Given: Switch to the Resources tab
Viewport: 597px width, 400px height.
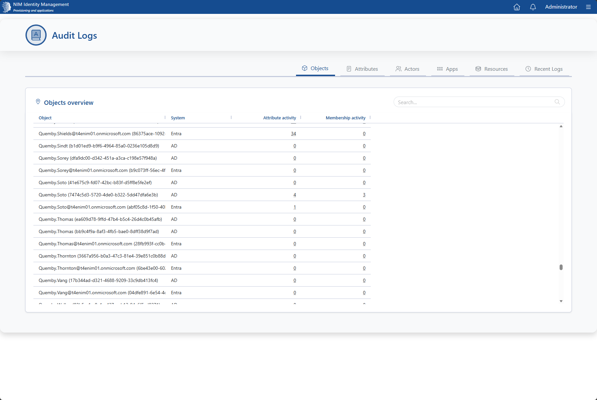Looking at the screenshot, I should point(492,69).
